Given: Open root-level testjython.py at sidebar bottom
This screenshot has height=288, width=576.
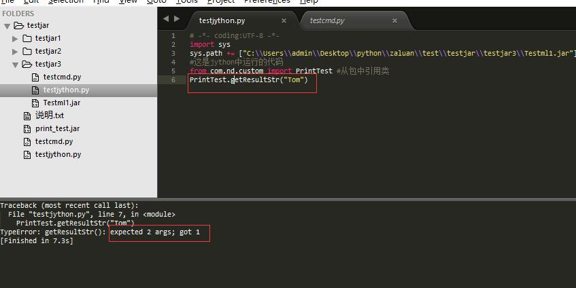Looking at the screenshot, I should point(58,154).
